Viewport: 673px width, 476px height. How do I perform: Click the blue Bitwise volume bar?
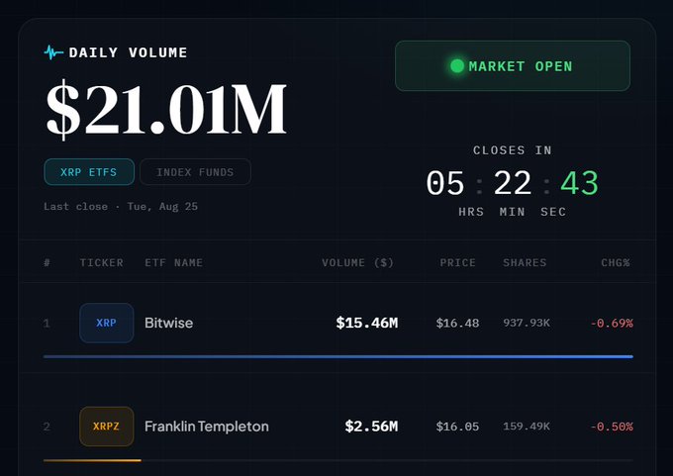click(x=338, y=356)
